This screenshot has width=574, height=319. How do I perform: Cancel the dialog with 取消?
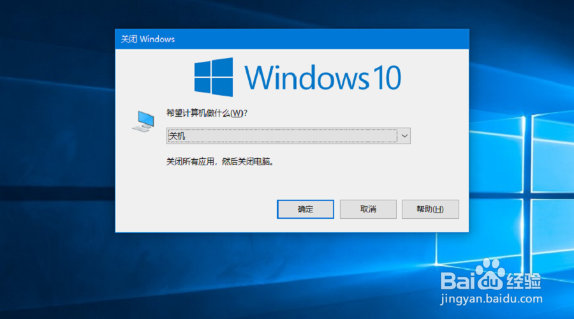point(368,209)
